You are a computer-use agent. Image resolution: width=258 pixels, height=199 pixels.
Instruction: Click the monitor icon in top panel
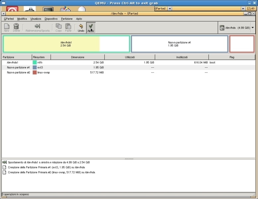coord(48,9)
